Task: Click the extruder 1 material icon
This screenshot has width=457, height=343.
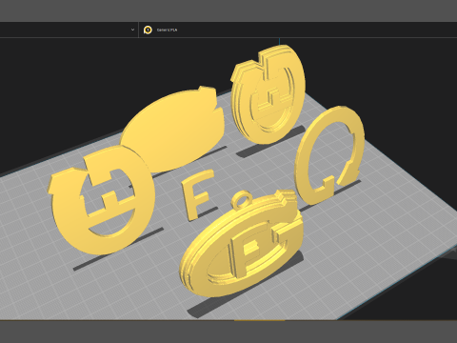Action: click(x=148, y=30)
